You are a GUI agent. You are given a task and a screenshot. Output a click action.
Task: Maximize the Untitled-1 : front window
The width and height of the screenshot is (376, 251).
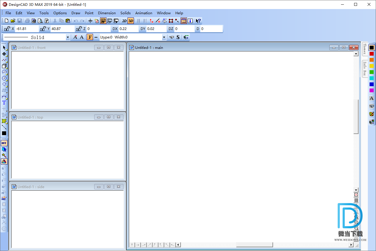point(109,47)
